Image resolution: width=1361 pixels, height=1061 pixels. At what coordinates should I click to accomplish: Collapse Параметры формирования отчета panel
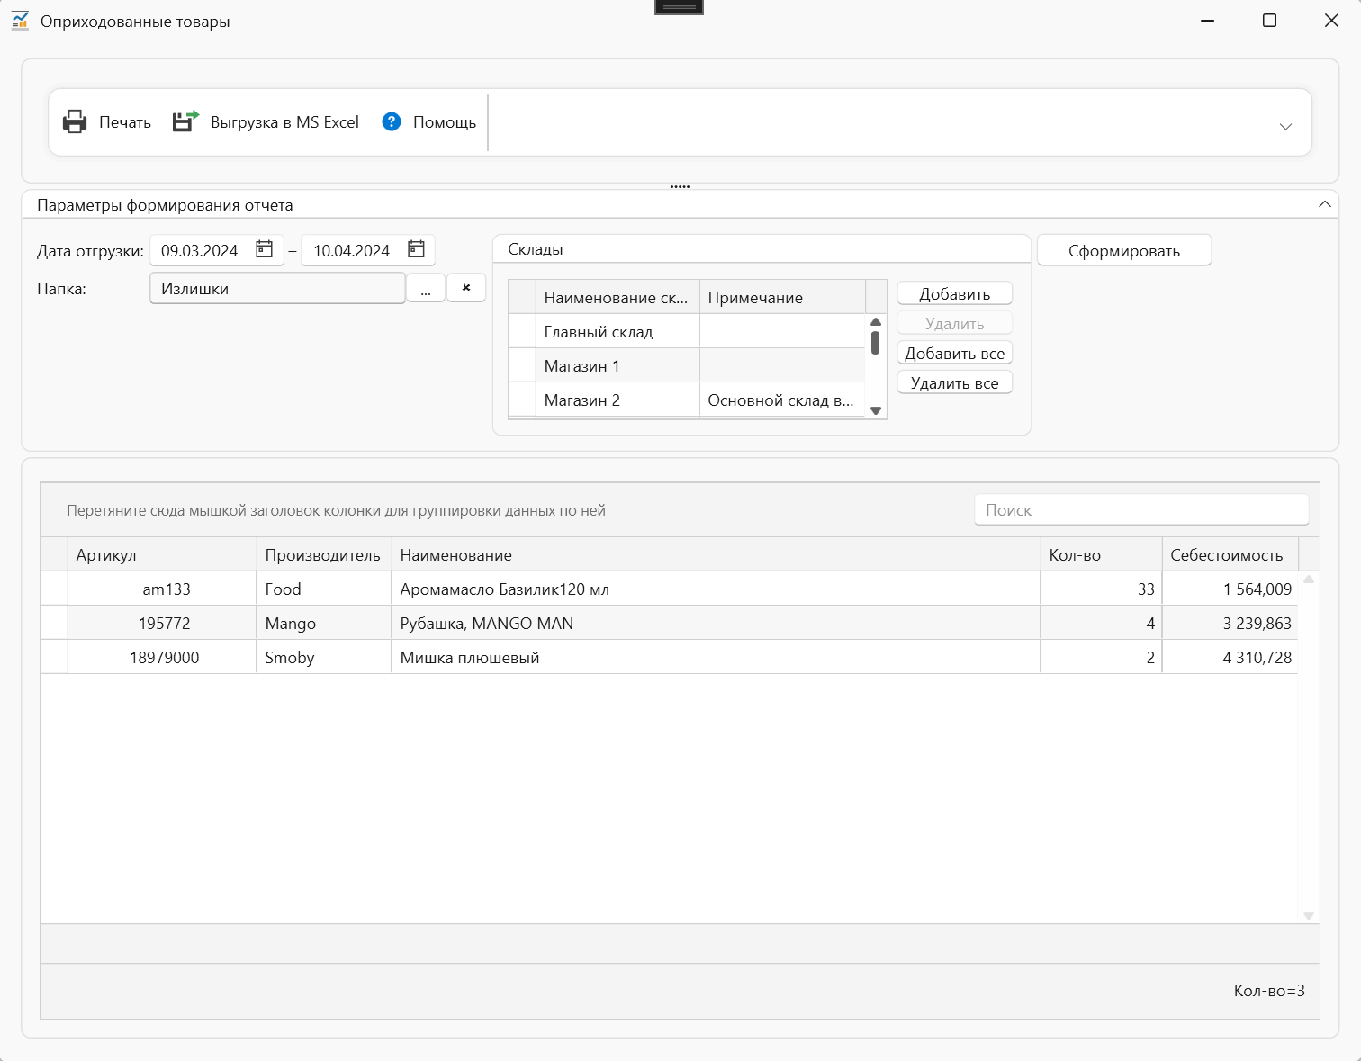click(x=1324, y=204)
